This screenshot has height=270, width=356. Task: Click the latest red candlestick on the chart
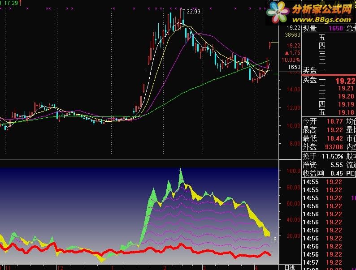[x=270, y=45]
